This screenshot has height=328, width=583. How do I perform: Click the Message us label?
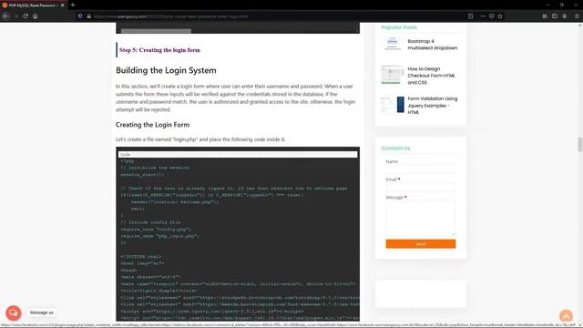[x=42, y=313]
